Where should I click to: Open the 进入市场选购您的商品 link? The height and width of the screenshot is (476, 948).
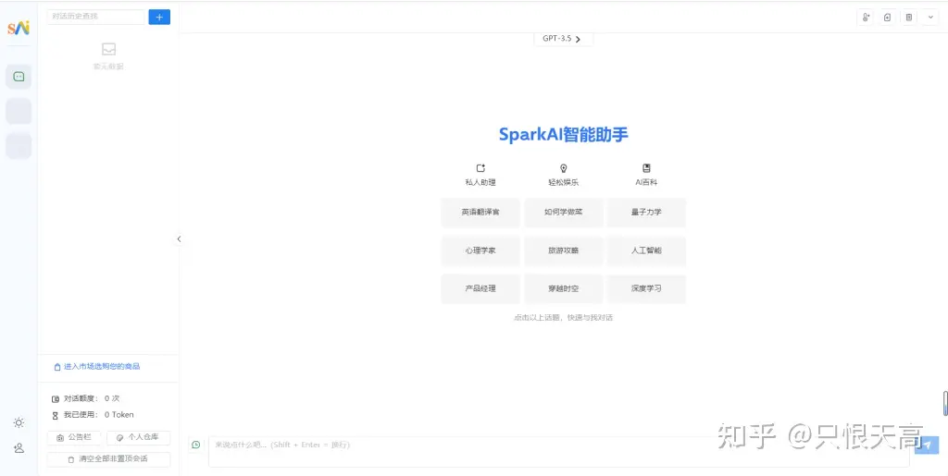[97, 366]
